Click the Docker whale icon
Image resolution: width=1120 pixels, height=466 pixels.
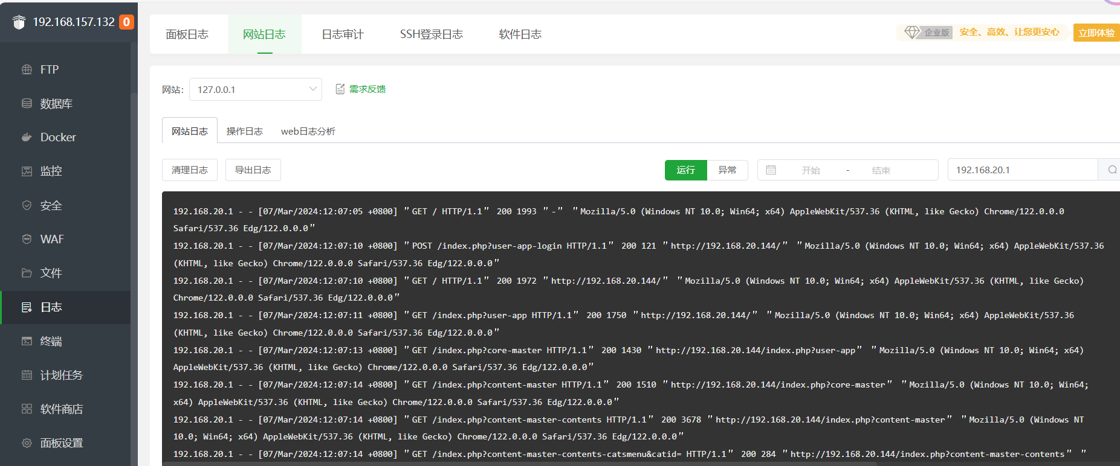(x=27, y=137)
